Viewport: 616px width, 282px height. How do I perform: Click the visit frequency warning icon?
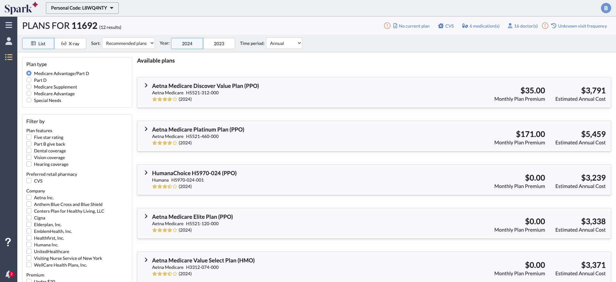coord(545,26)
